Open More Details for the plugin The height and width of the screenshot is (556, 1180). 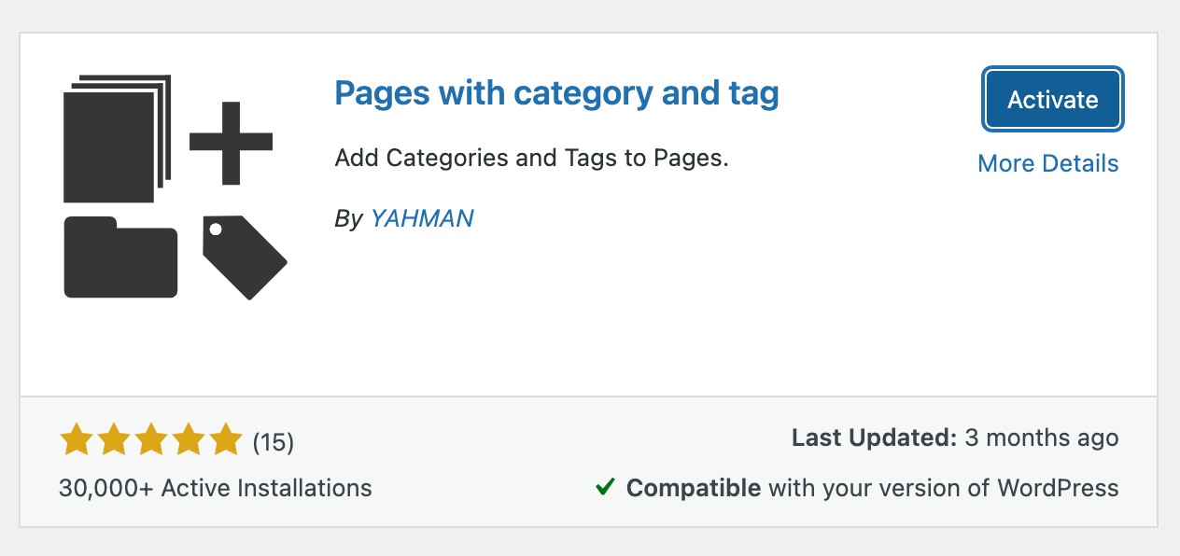tap(1047, 163)
